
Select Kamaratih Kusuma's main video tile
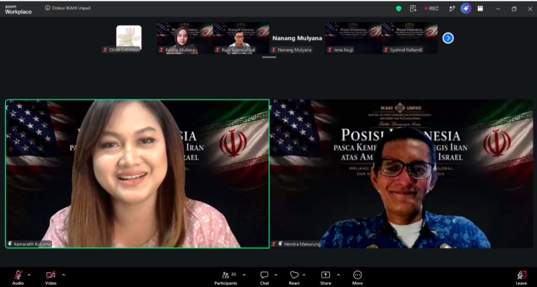(x=137, y=174)
